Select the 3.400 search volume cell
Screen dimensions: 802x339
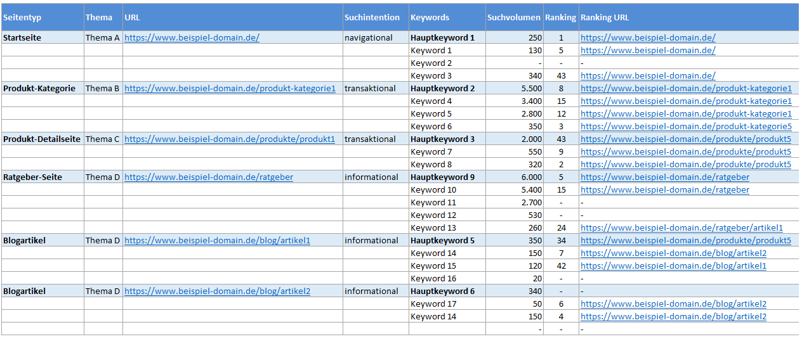[515, 101]
